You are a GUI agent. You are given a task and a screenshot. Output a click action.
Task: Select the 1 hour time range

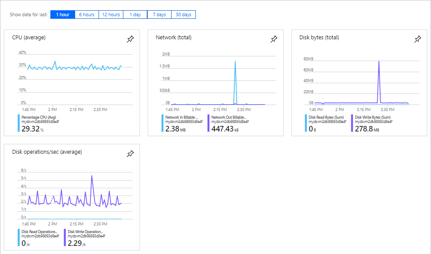click(x=62, y=14)
